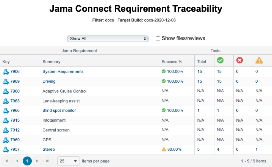Open requirement key 7912 link
The height and width of the screenshot is (167, 272).
15,130
